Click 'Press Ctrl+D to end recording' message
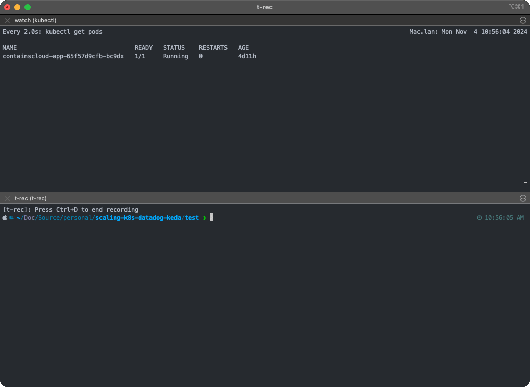This screenshot has height=387, width=530. 86,210
